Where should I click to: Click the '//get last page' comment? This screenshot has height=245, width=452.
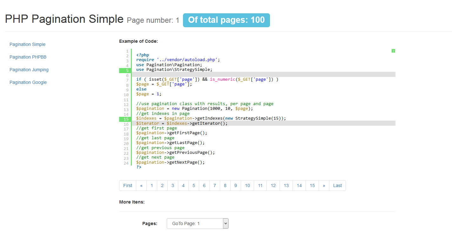coord(155,138)
